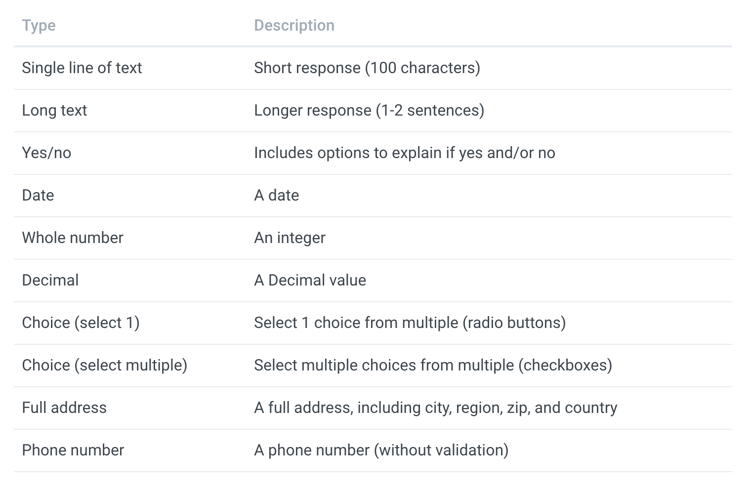Click the Type column header
Image resolution: width=752 pixels, height=489 pixels.
coord(39,26)
